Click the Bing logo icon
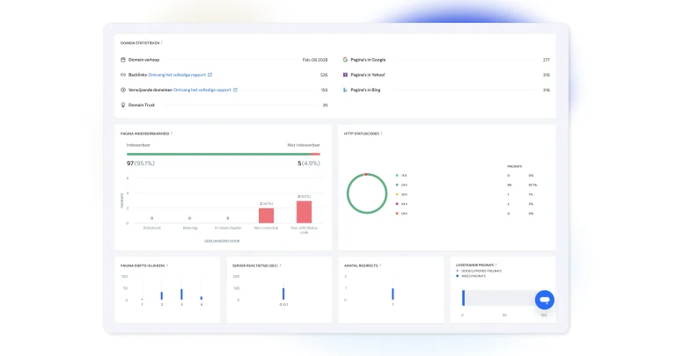676x356 pixels. [345, 90]
